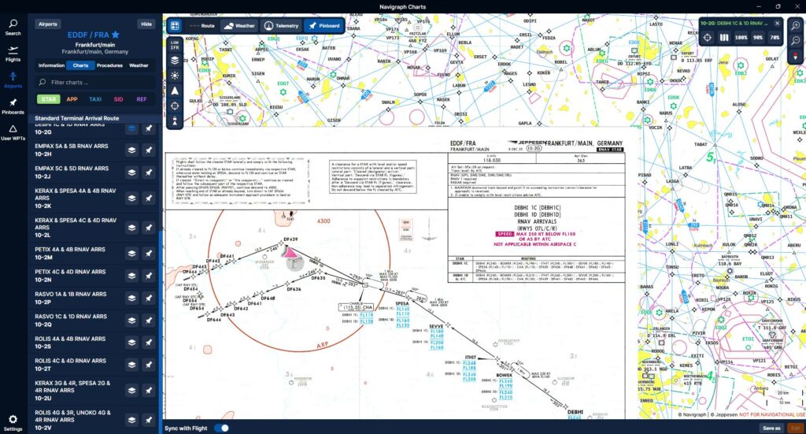This screenshot has width=806, height=434.
Task: Click the map zoom in magnifier
Action: click(x=796, y=25)
